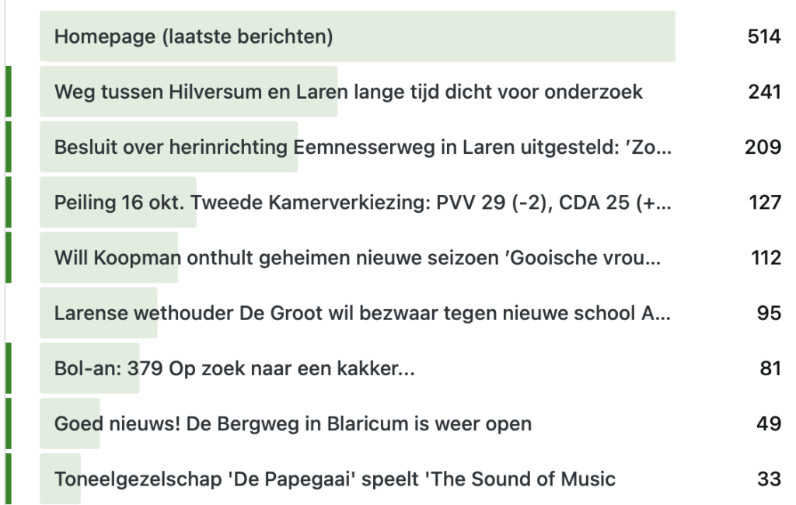Screen dimensions: 796x505
Task: Open the Bol-an: 379 kakker article
Action: (234, 368)
